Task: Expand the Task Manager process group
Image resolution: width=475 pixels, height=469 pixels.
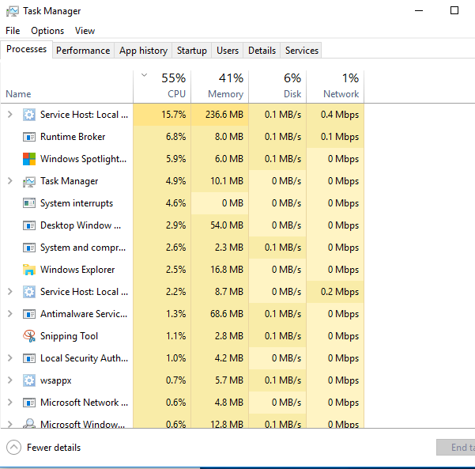Action: coord(9,180)
